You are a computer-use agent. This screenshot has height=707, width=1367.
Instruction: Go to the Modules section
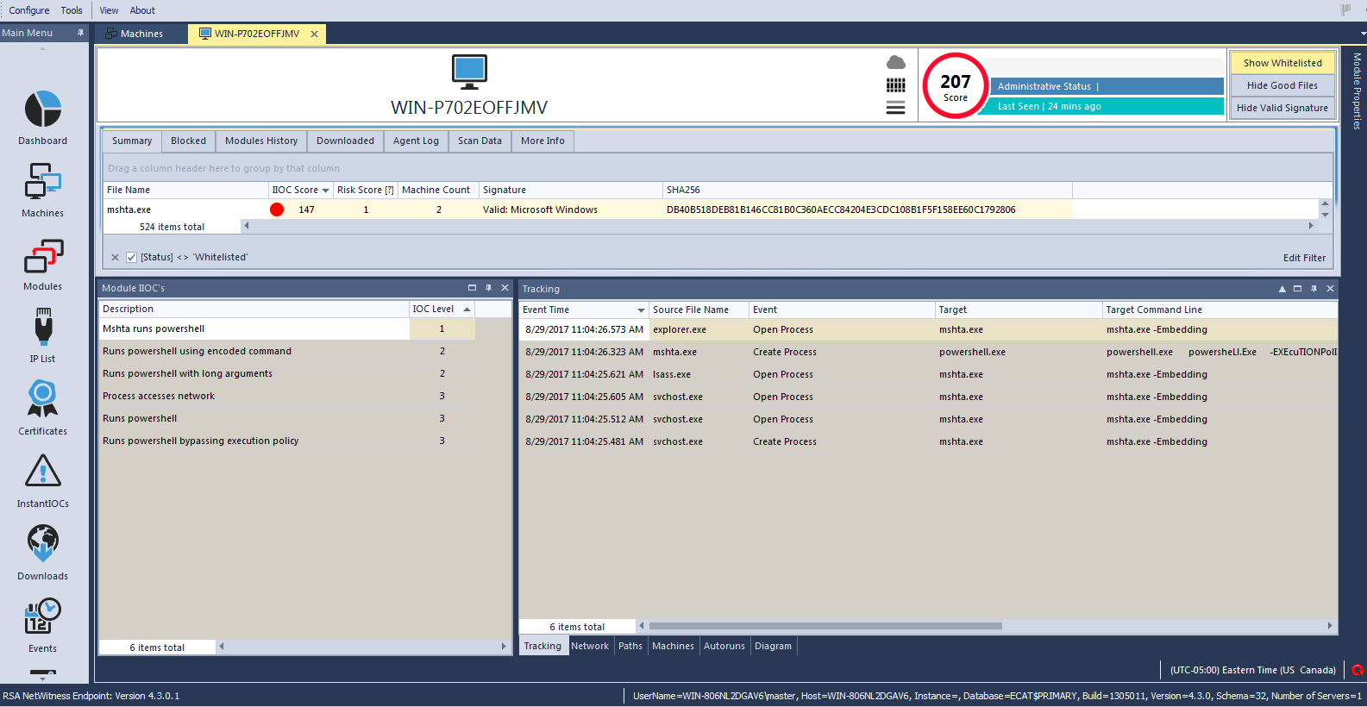pos(43,256)
